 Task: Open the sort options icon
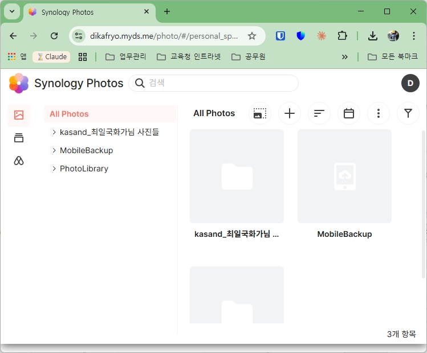click(319, 113)
